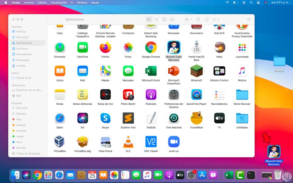
Task: Select the Launchpad icon in the Finder window
Action: coord(242,48)
